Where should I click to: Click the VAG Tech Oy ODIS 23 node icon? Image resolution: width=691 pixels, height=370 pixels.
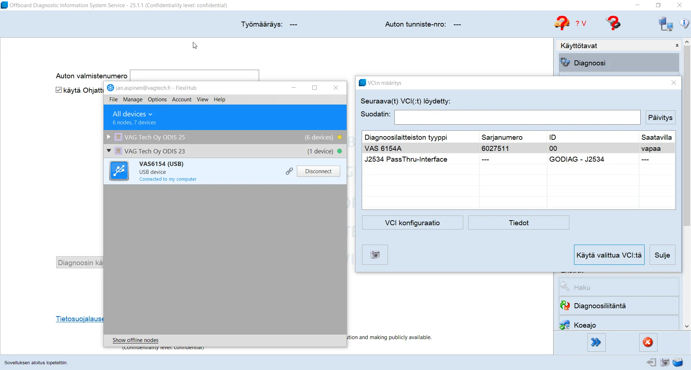click(x=118, y=151)
